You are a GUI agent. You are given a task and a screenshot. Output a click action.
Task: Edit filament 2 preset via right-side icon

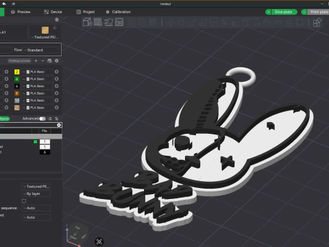pos(57,72)
